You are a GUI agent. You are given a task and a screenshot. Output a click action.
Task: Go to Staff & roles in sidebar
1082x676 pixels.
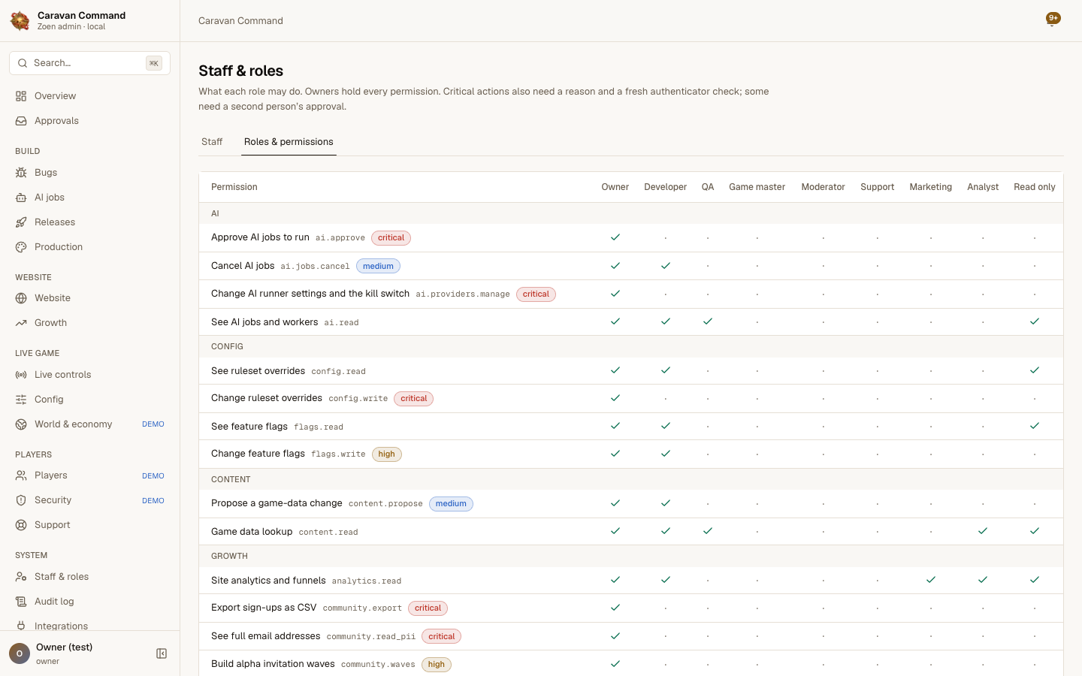tap(90, 577)
